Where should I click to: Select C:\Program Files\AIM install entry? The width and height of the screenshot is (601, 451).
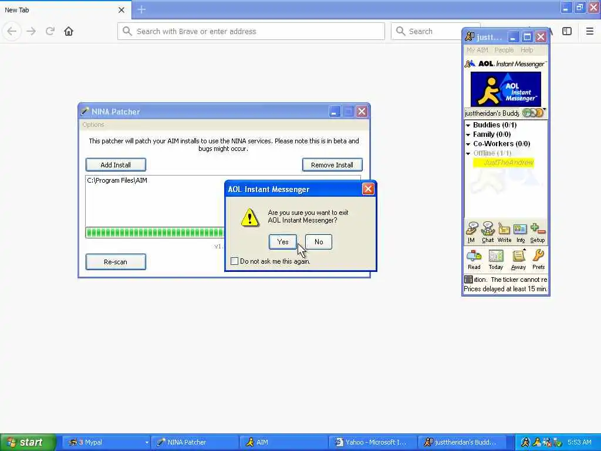[117, 180]
